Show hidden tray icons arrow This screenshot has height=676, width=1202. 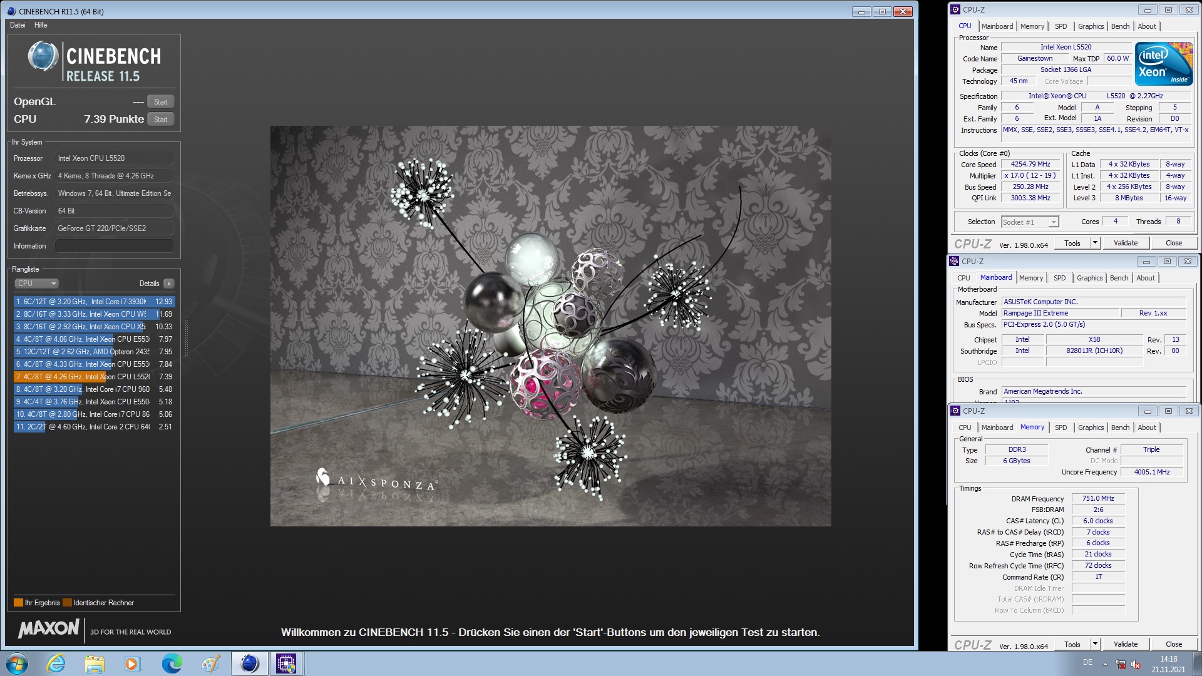1105,664
